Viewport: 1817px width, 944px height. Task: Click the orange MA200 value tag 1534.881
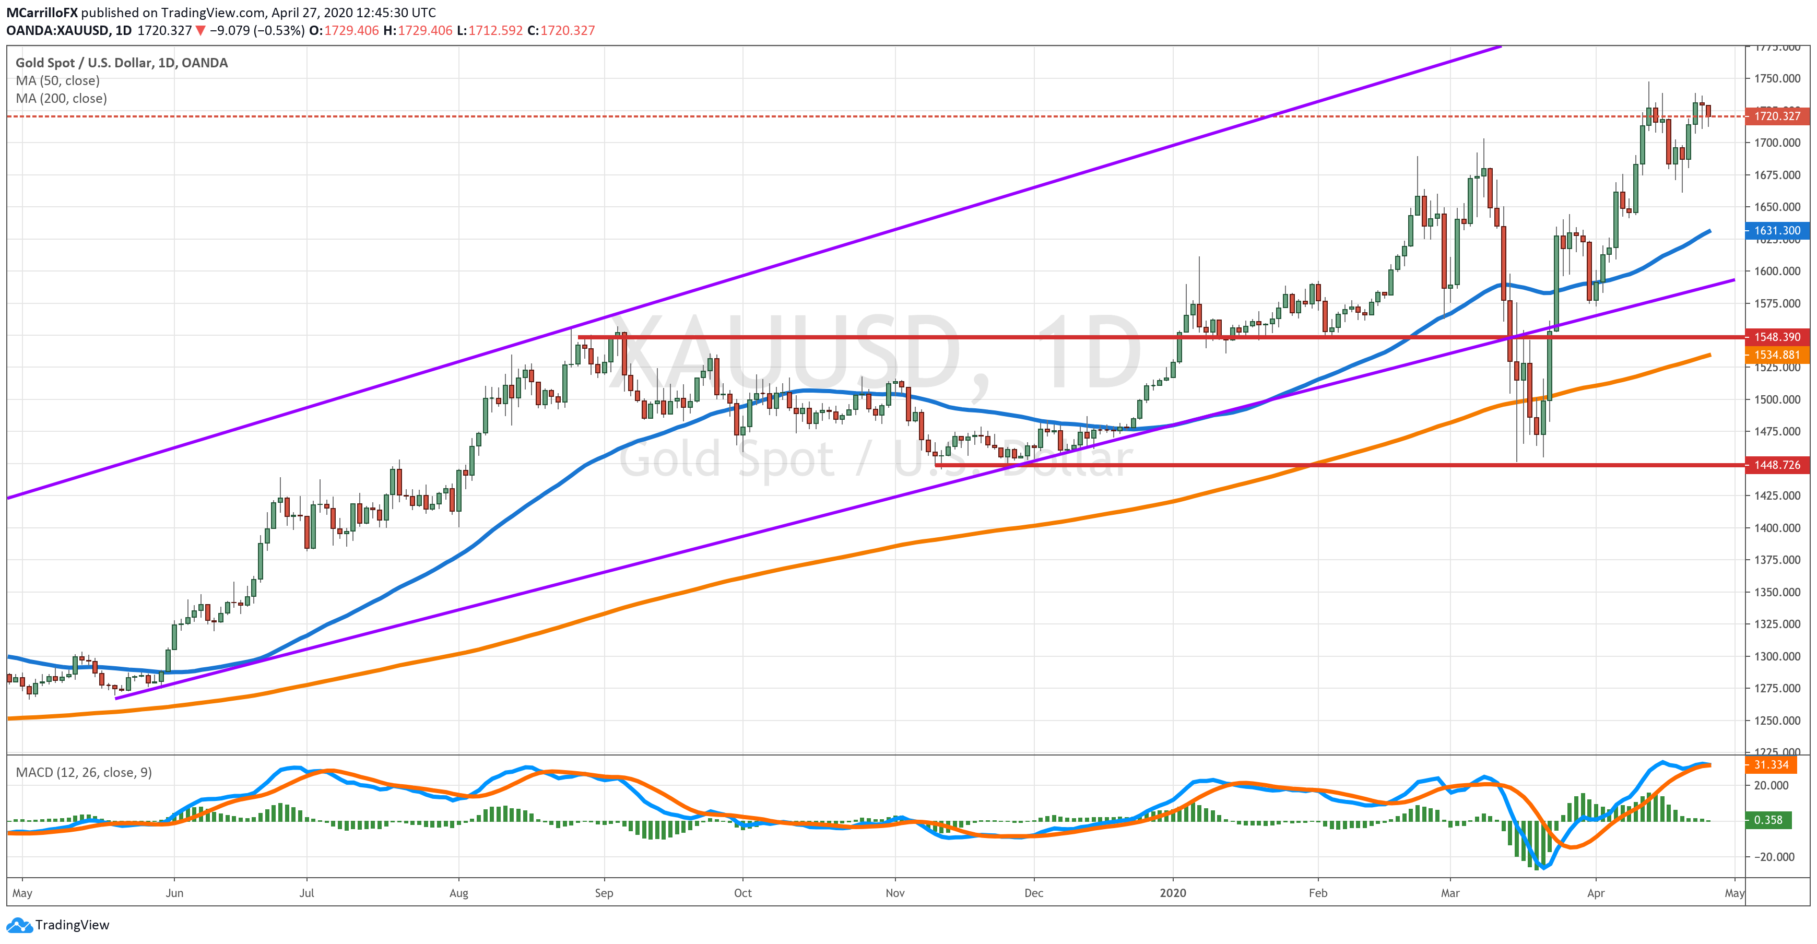pyautogui.click(x=1776, y=355)
